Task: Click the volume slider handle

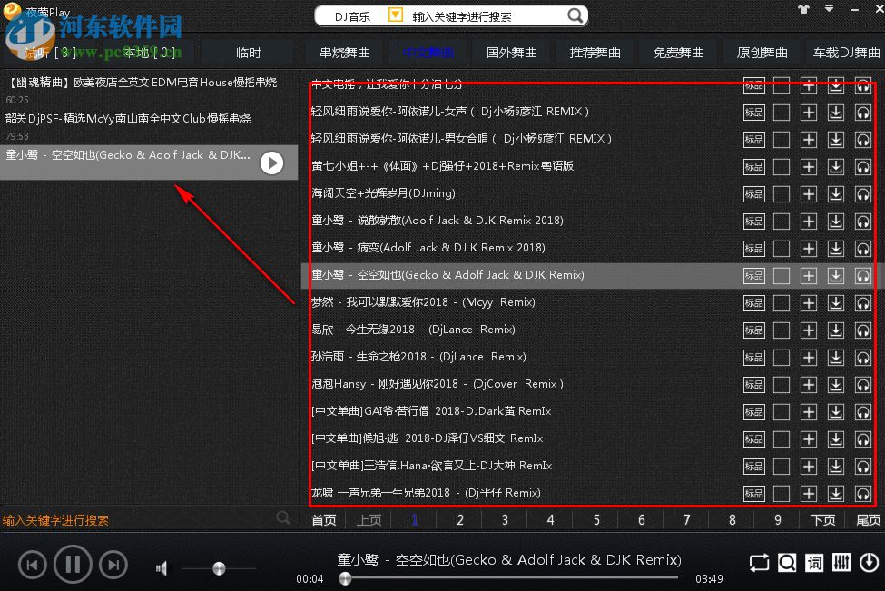Action: (219, 568)
